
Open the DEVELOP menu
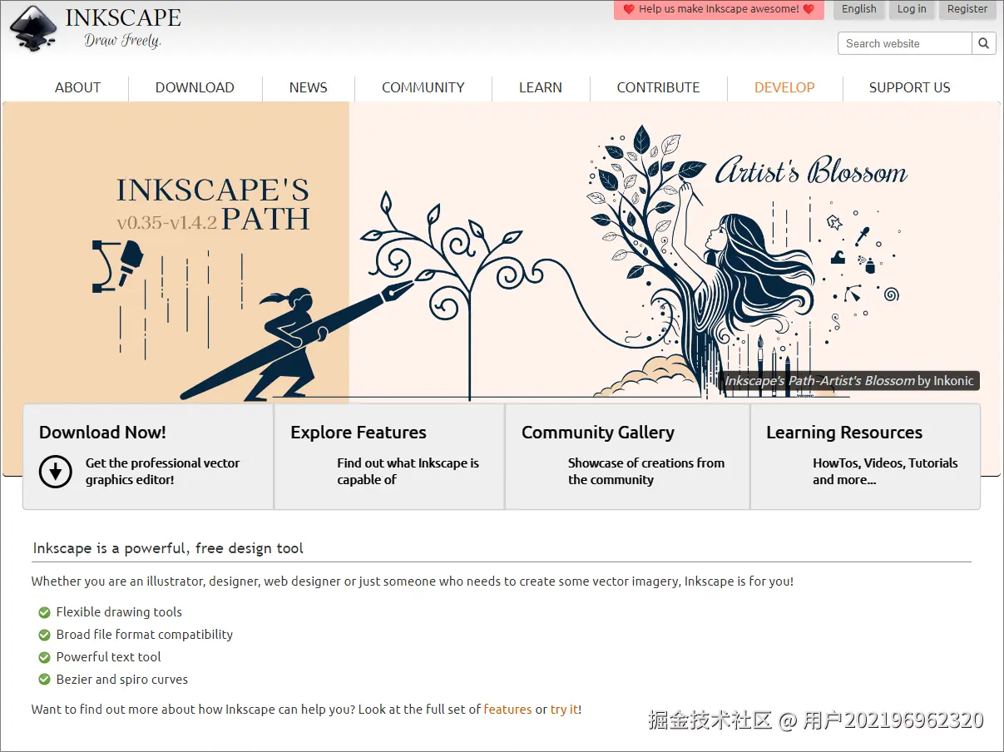[784, 87]
